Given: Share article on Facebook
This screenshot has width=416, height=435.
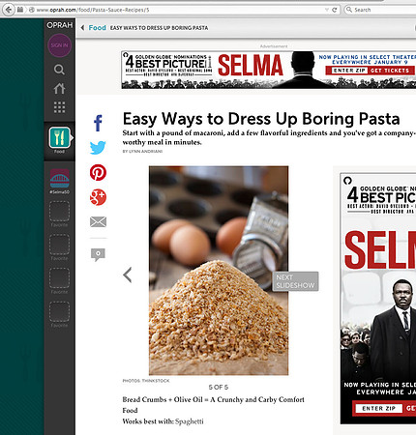Looking at the screenshot, I should (98, 123).
